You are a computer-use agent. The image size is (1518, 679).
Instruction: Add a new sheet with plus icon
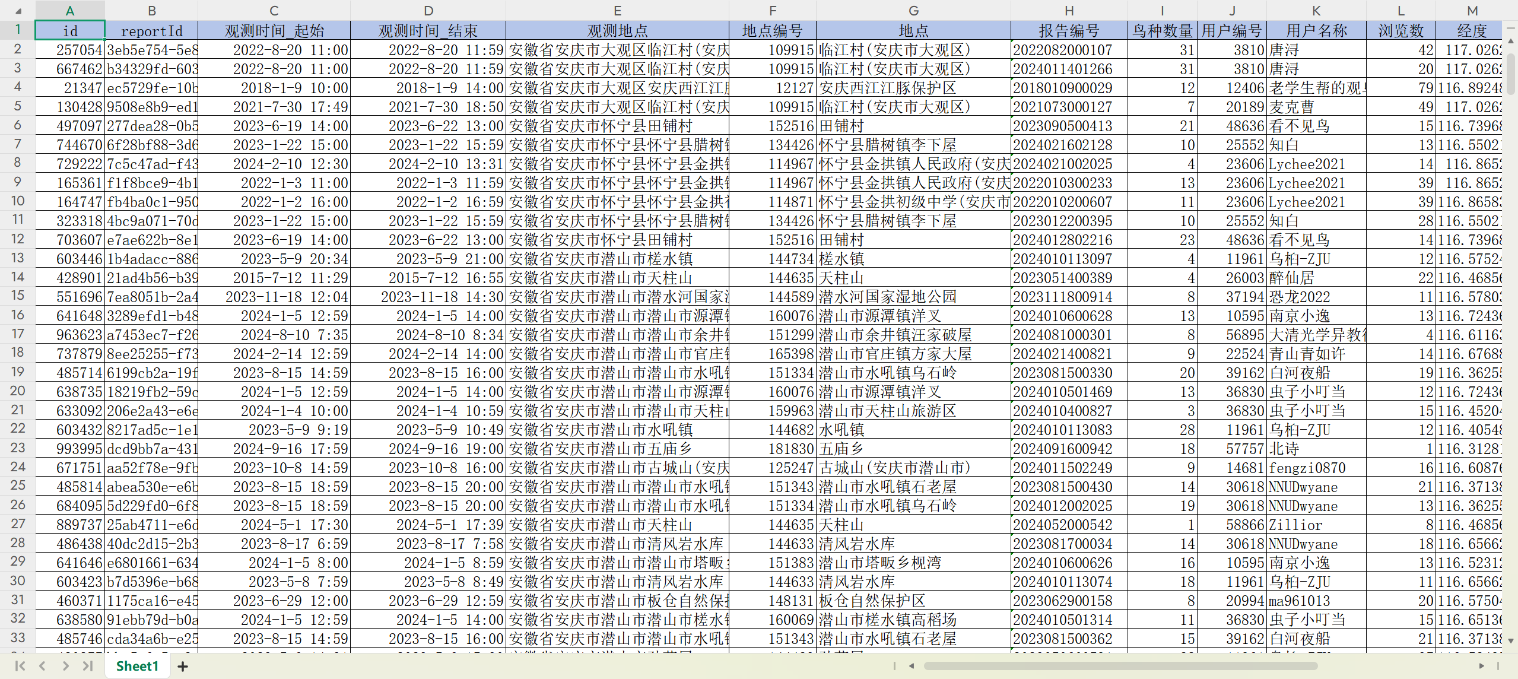tap(183, 667)
